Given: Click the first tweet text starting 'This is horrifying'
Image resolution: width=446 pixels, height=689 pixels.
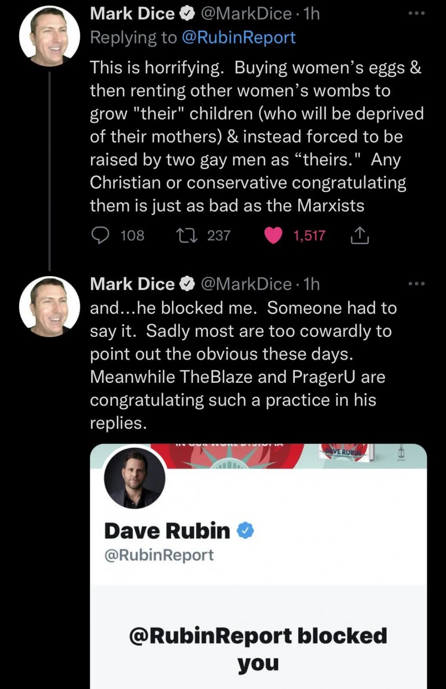Looking at the screenshot, I should (x=256, y=137).
